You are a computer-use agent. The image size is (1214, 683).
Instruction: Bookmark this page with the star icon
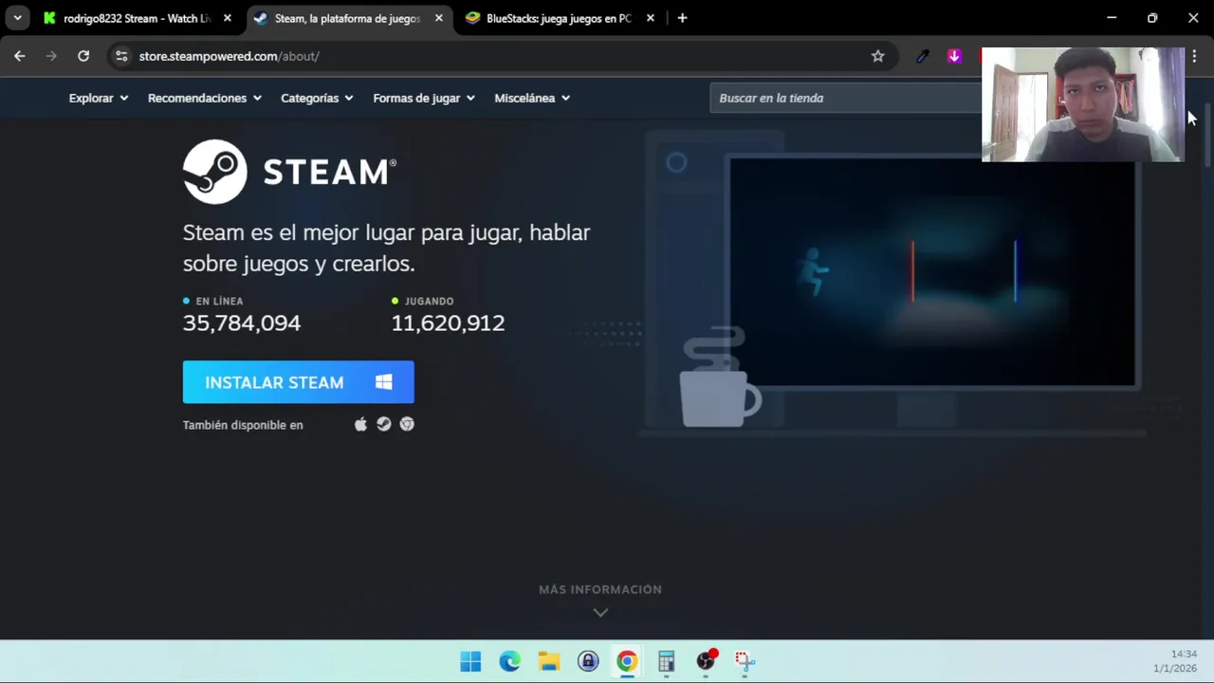point(877,56)
